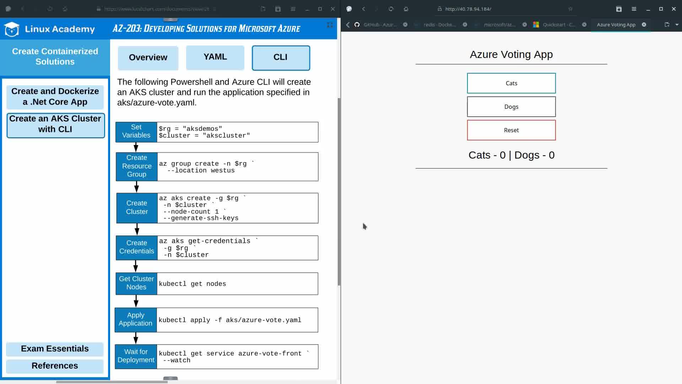682x384 pixels.
Task: Toggle fullscreen icon in Linux Academy header
Action: coord(330,25)
